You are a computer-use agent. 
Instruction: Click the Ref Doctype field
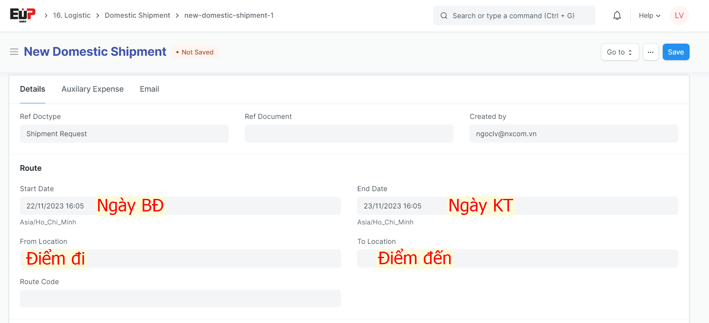[x=124, y=134]
